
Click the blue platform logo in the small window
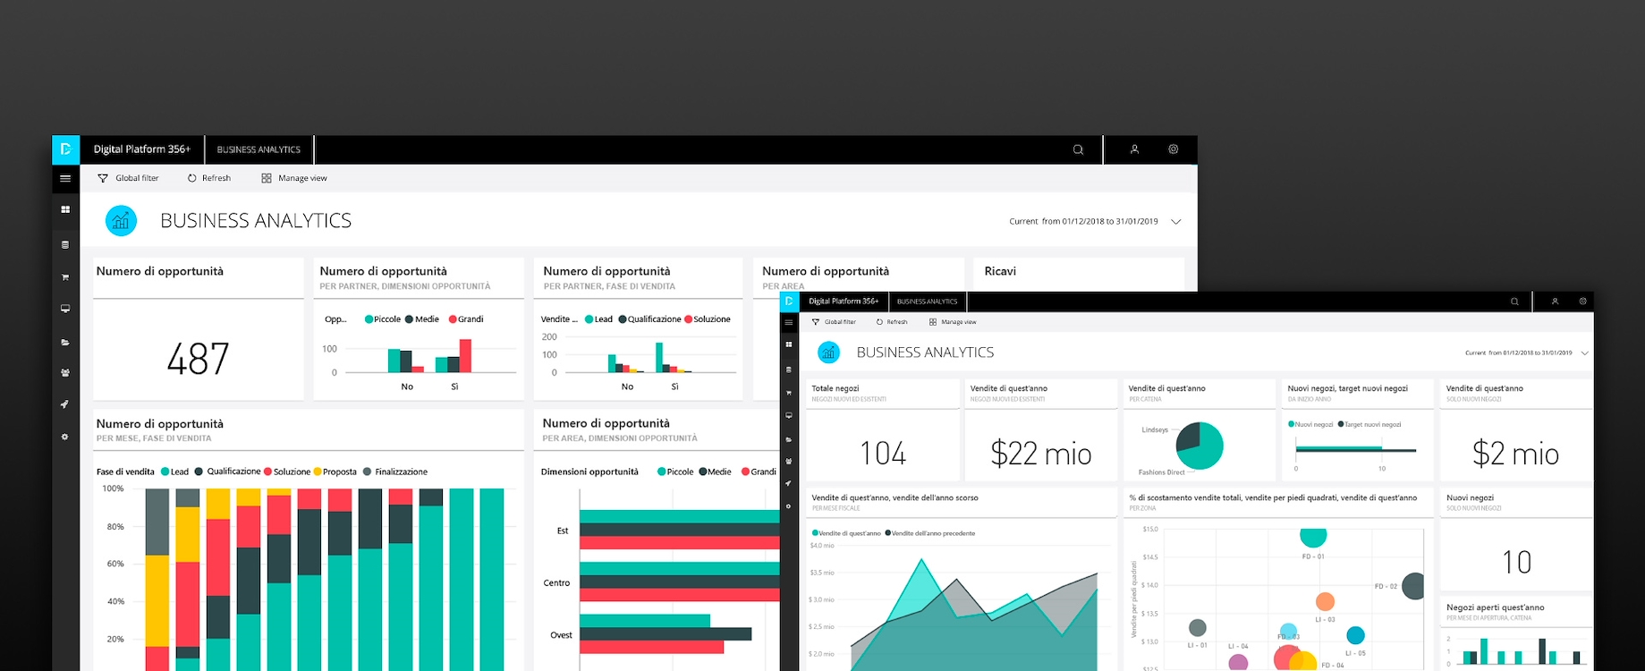[789, 302]
